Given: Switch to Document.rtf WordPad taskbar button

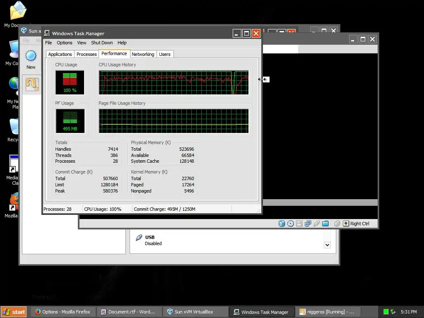Looking at the screenshot, I should tap(129, 312).
